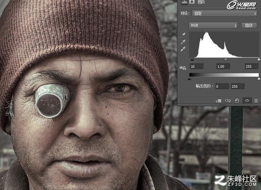
Task: Click the 输出色阶 field showing 0
Action: (222, 86)
